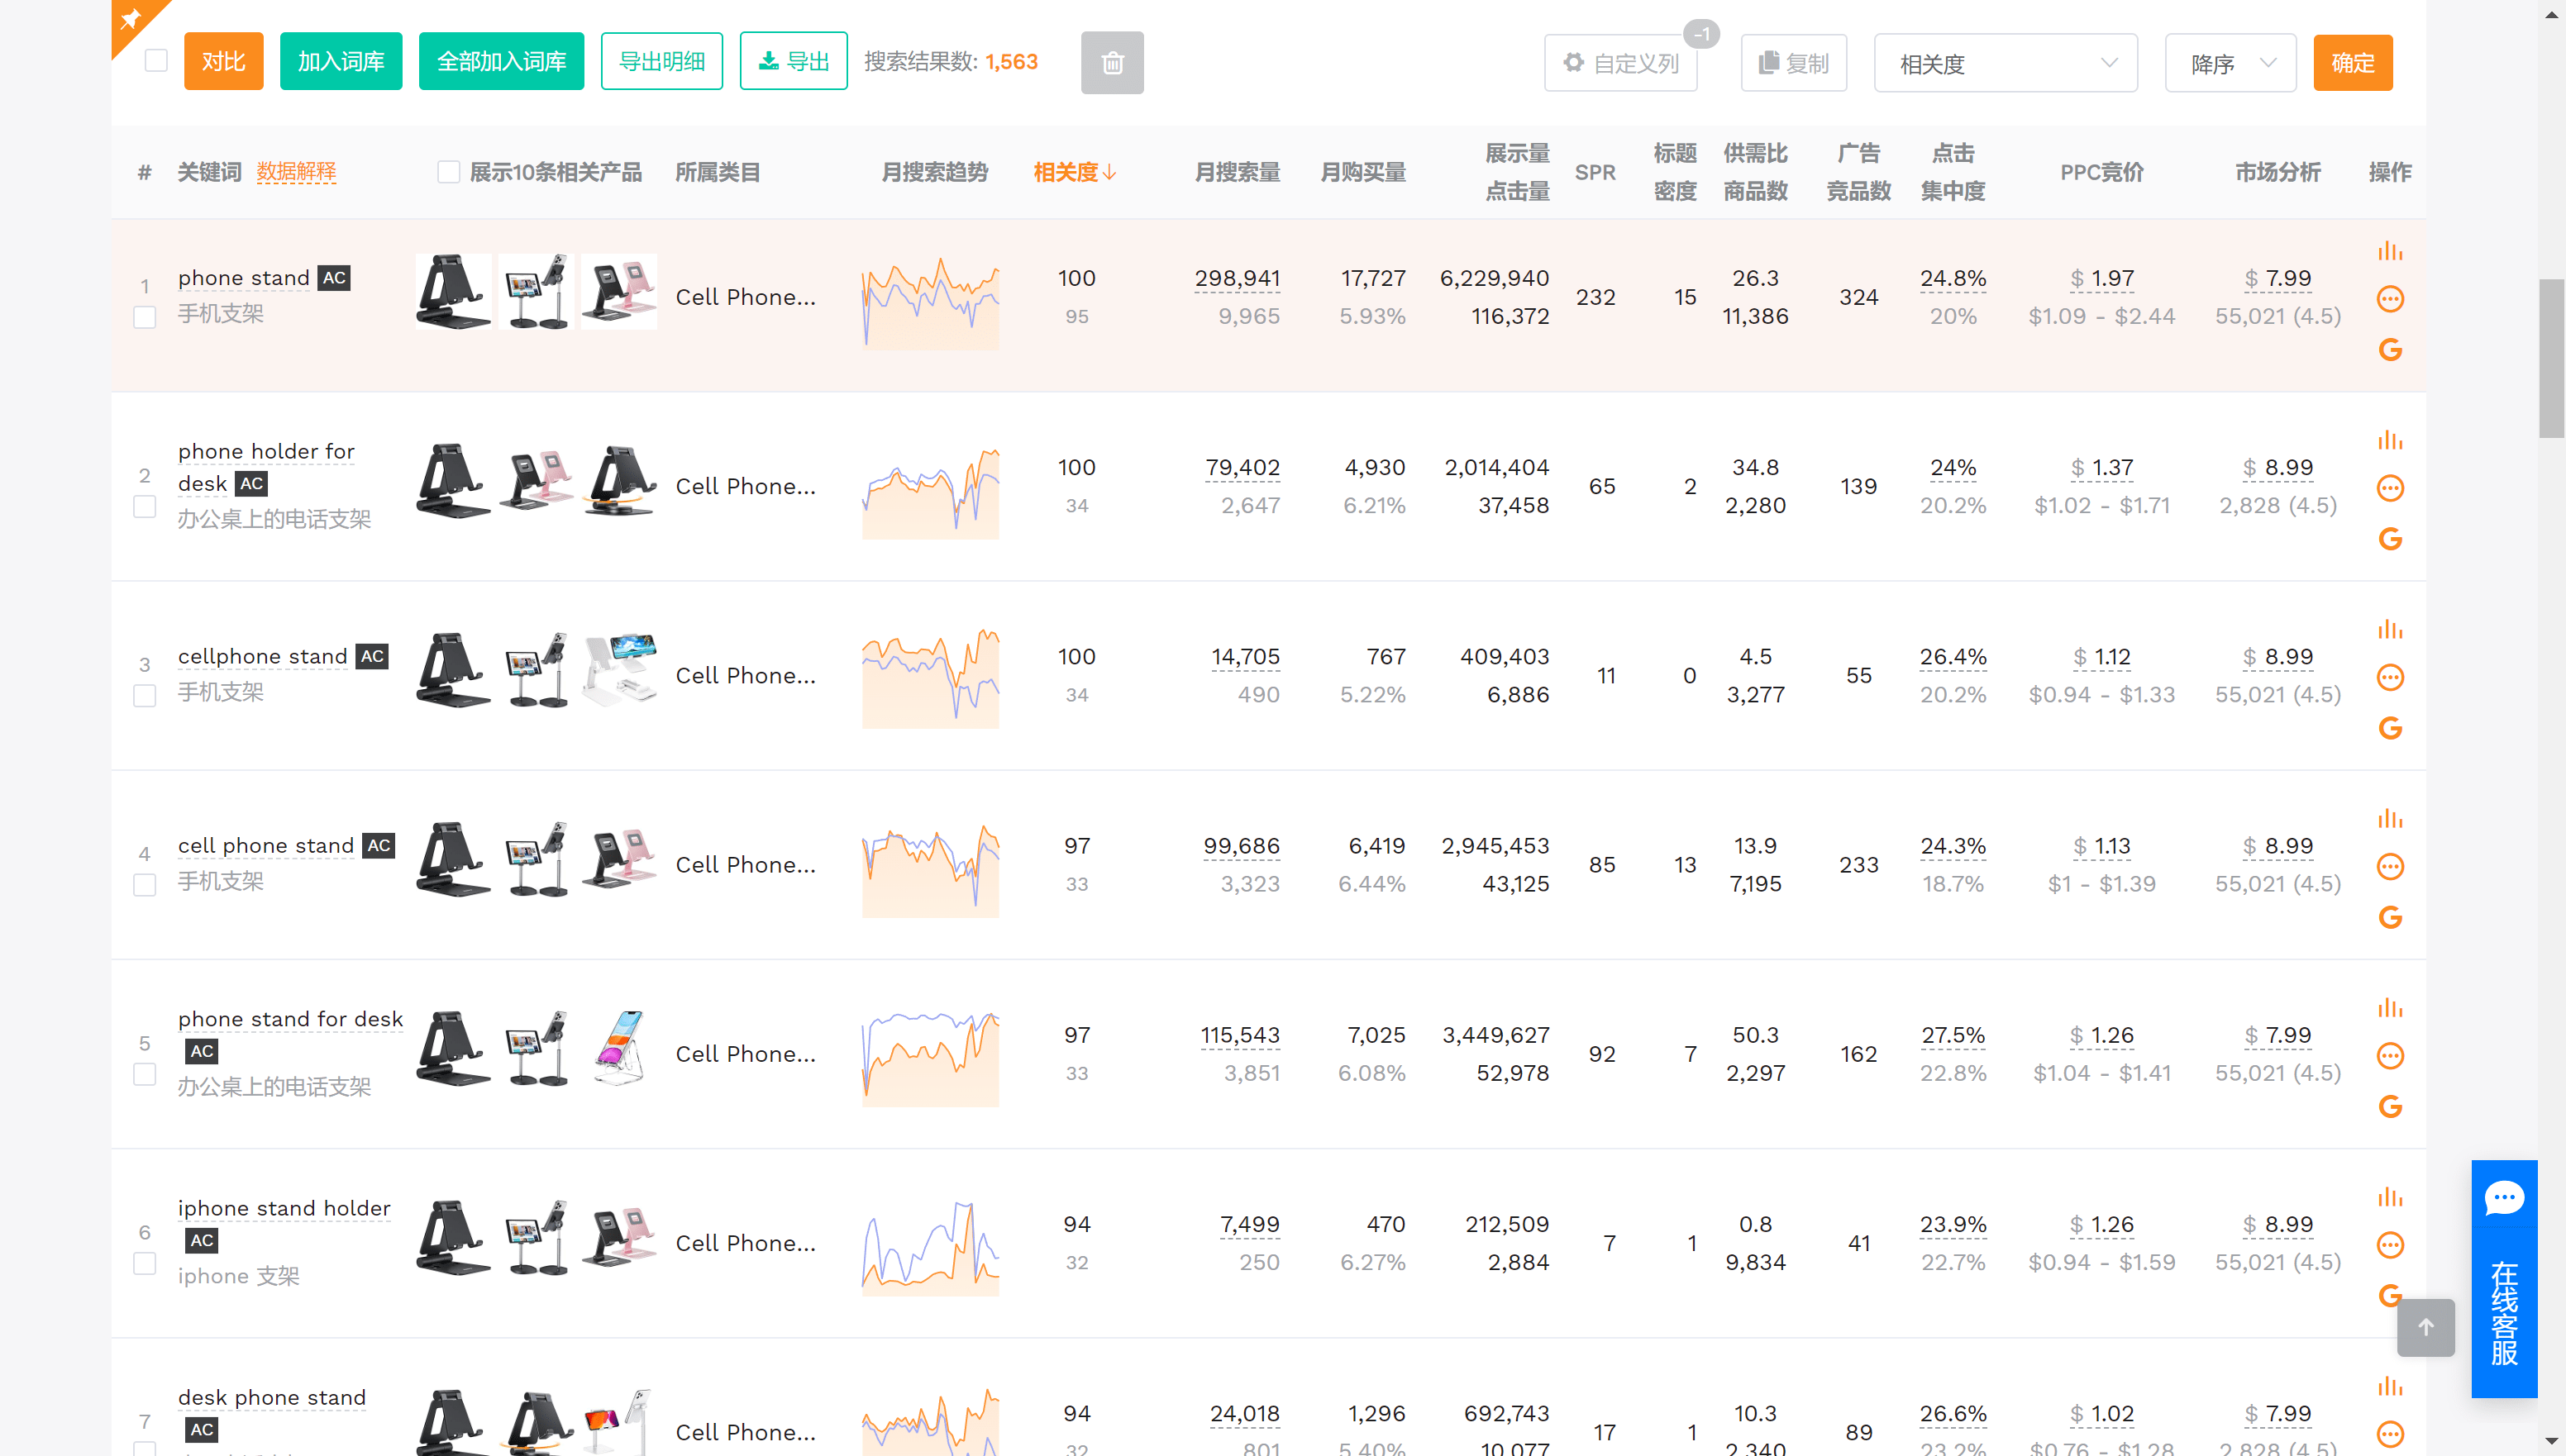Open keyword link phone stand
Image resolution: width=2566 pixels, height=1456 pixels.
(x=243, y=278)
